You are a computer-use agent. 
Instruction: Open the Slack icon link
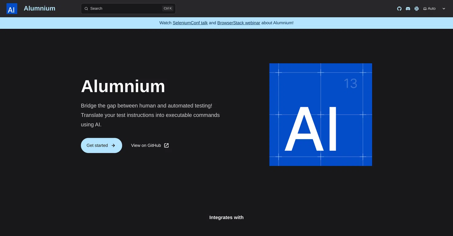pyautogui.click(x=416, y=9)
